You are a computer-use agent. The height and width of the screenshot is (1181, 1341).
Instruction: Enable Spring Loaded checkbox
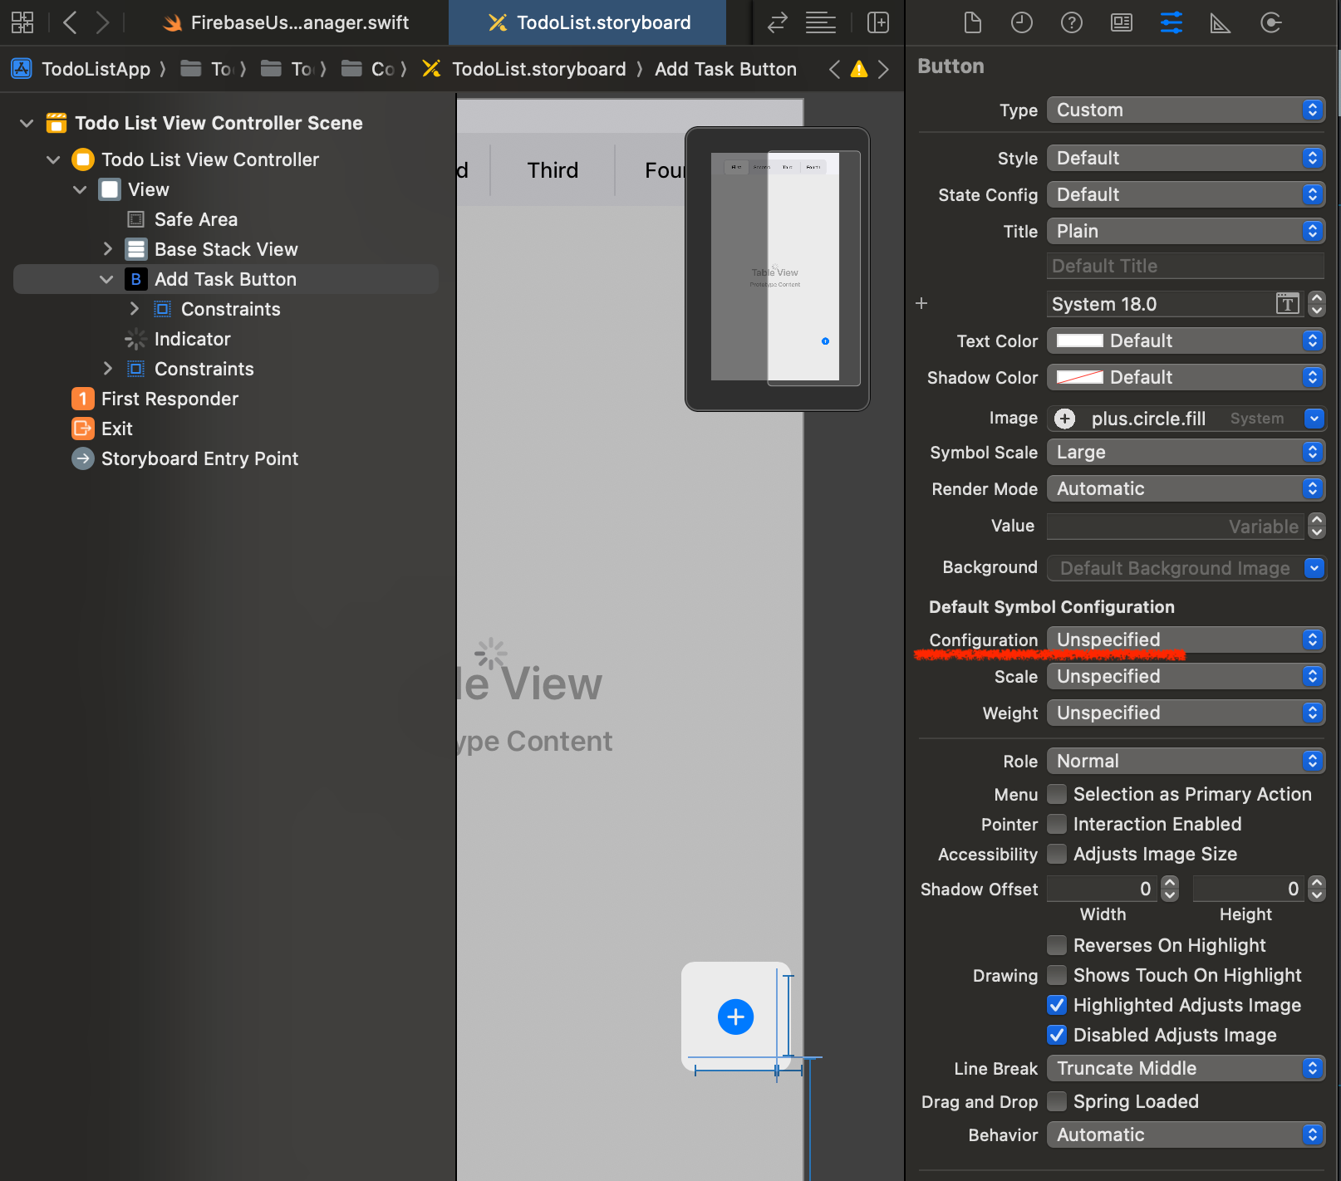pyautogui.click(x=1057, y=1101)
